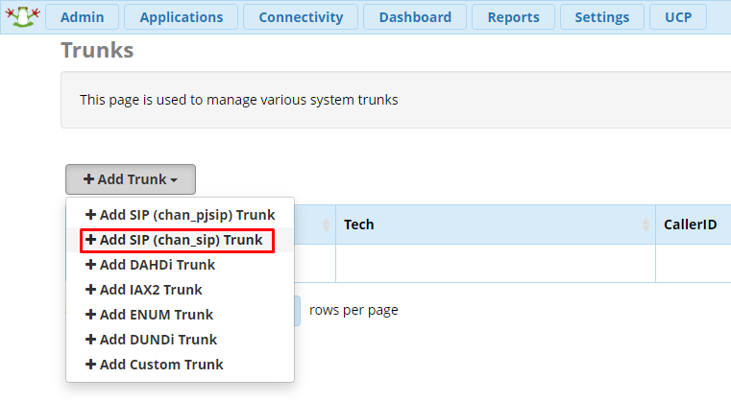
Task: Open the Settings menu
Action: 602,17
